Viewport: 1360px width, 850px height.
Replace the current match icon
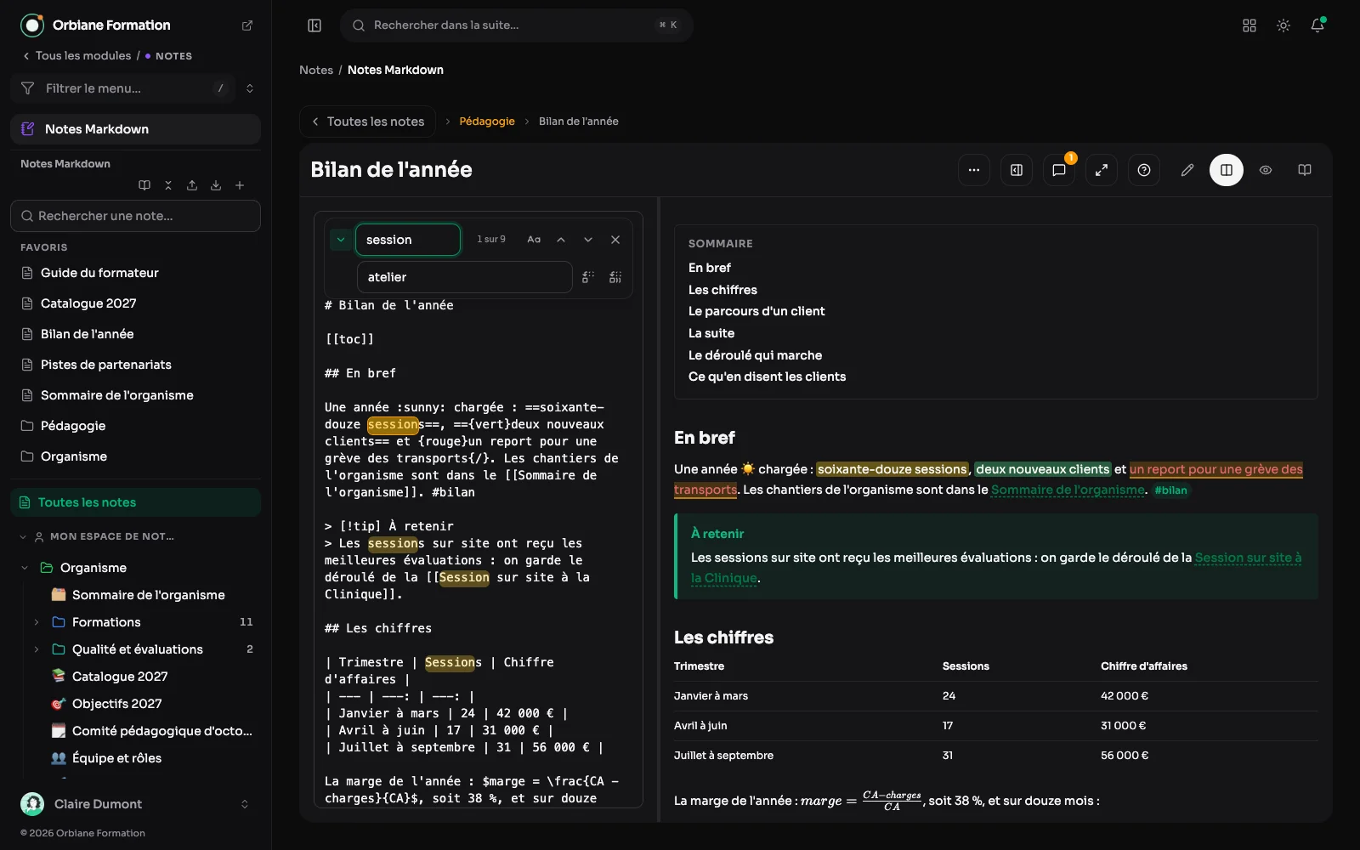pos(588,277)
